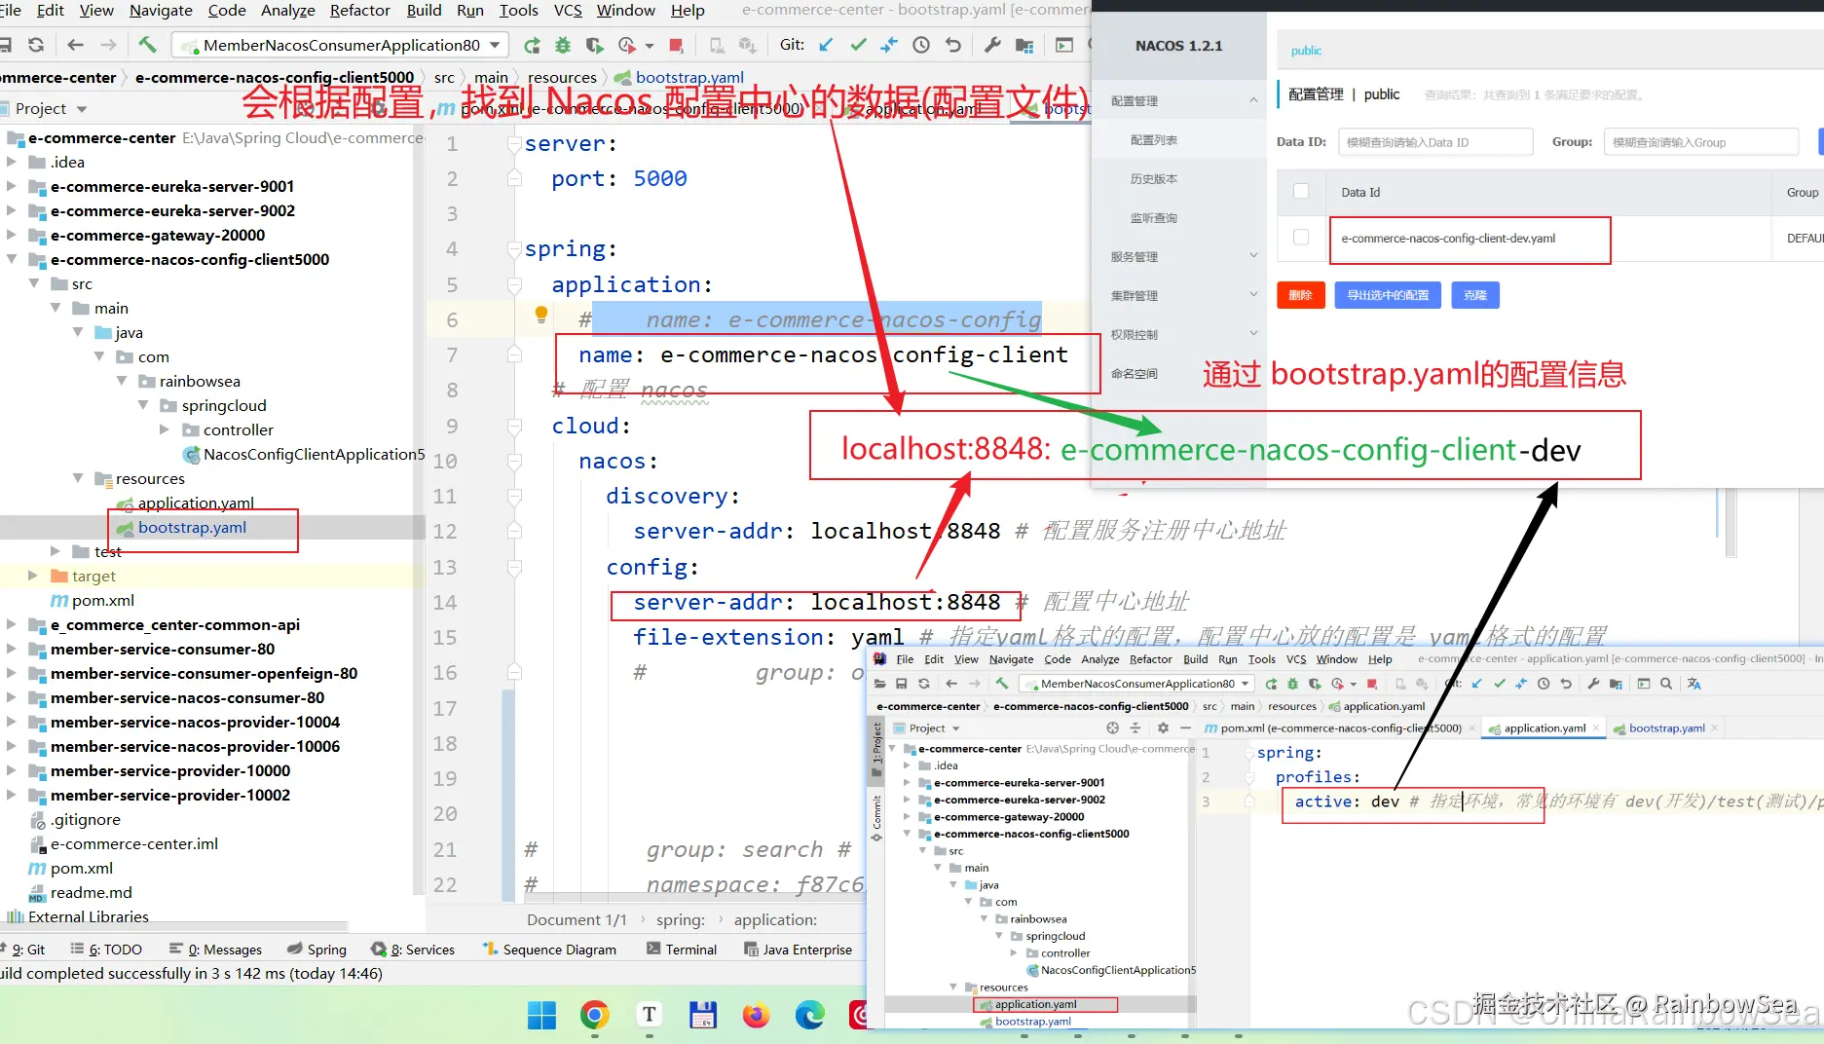The width and height of the screenshot is (1824, 1044).
Task: Click the search magnifier in the small IDE window
Action: click(x=1666, y=684)
